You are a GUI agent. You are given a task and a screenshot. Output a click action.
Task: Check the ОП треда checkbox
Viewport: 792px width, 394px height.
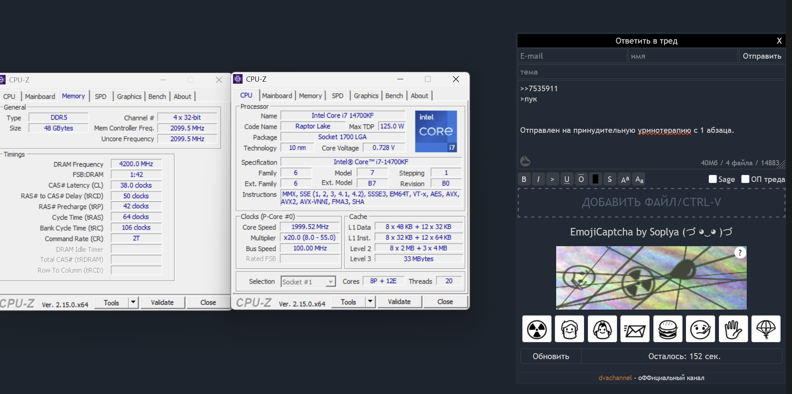click(745, 179)
